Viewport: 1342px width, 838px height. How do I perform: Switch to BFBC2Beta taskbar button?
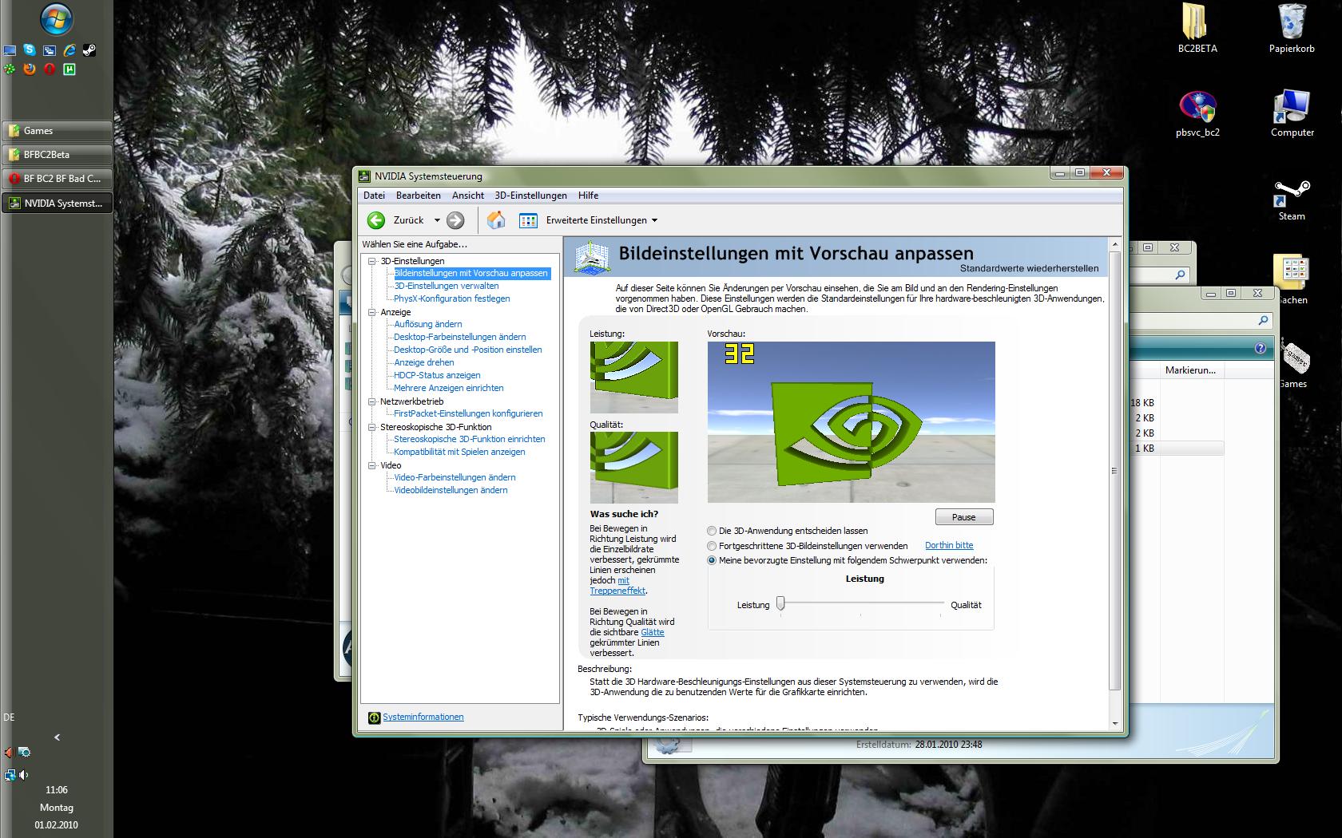pos(57,155)
